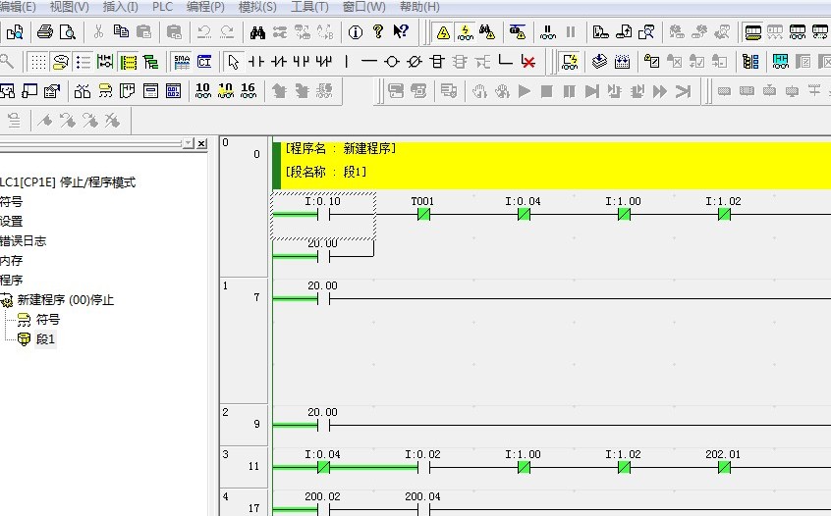The width and height of the screenshot is (831, 516).
Task: Click the binoculars Find icon
Action: (257, 32)
